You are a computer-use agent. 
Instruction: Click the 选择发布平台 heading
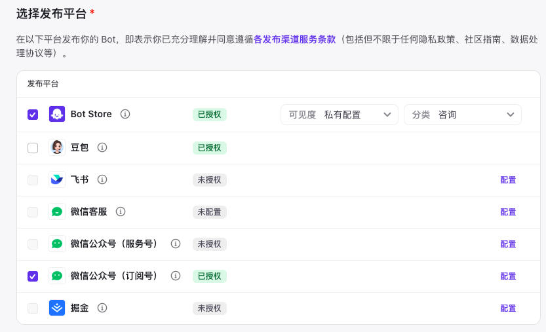click(x=52, y=14)
